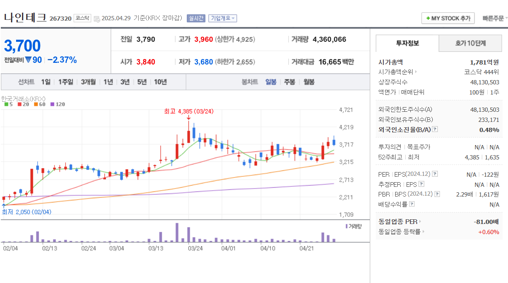508x283 pixels.
Task: Click the red 20-day moving average swatch
Action: (x=19, y=104)
